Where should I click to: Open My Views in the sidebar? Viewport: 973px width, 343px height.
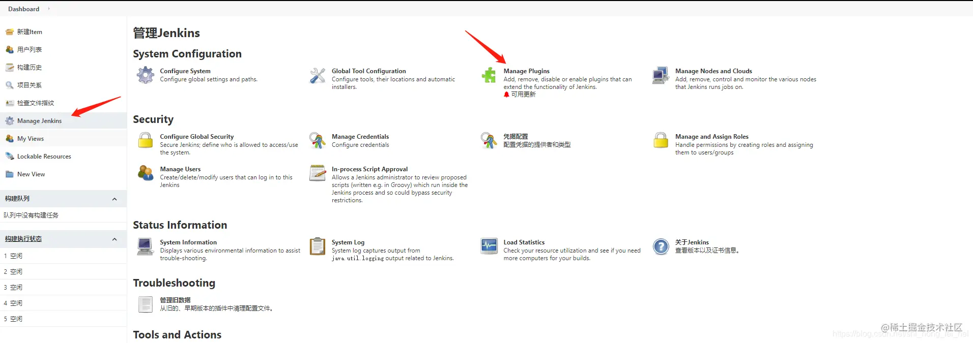pyautogui.click(x=31, y=139)
